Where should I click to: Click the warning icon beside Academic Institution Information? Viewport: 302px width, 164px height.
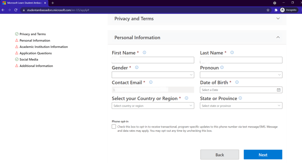click(17, 47)
